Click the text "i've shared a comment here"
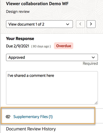Viewport: 103px width, 133px height. [31, 75]
